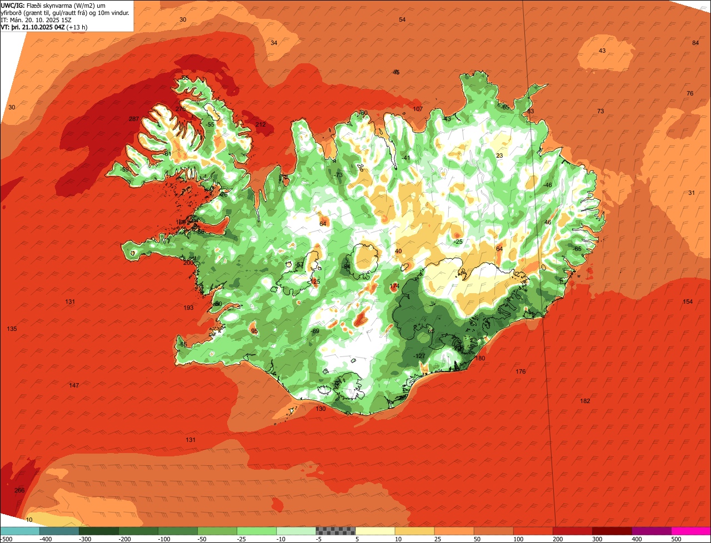Click the "54" value at the top

(x=402, y=19)
